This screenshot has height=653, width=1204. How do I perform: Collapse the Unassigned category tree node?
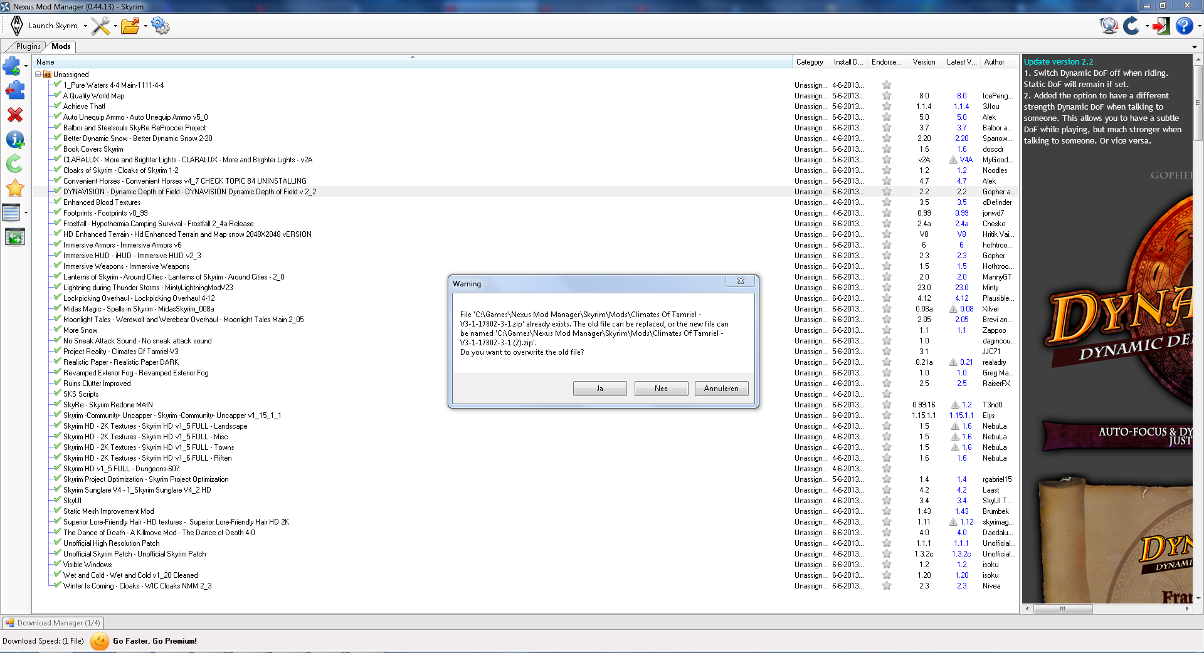point(38,75)
